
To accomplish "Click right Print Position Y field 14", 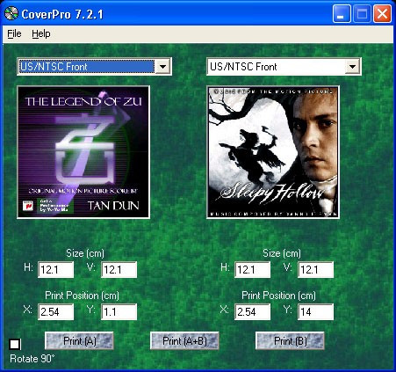I will point(315,312).
